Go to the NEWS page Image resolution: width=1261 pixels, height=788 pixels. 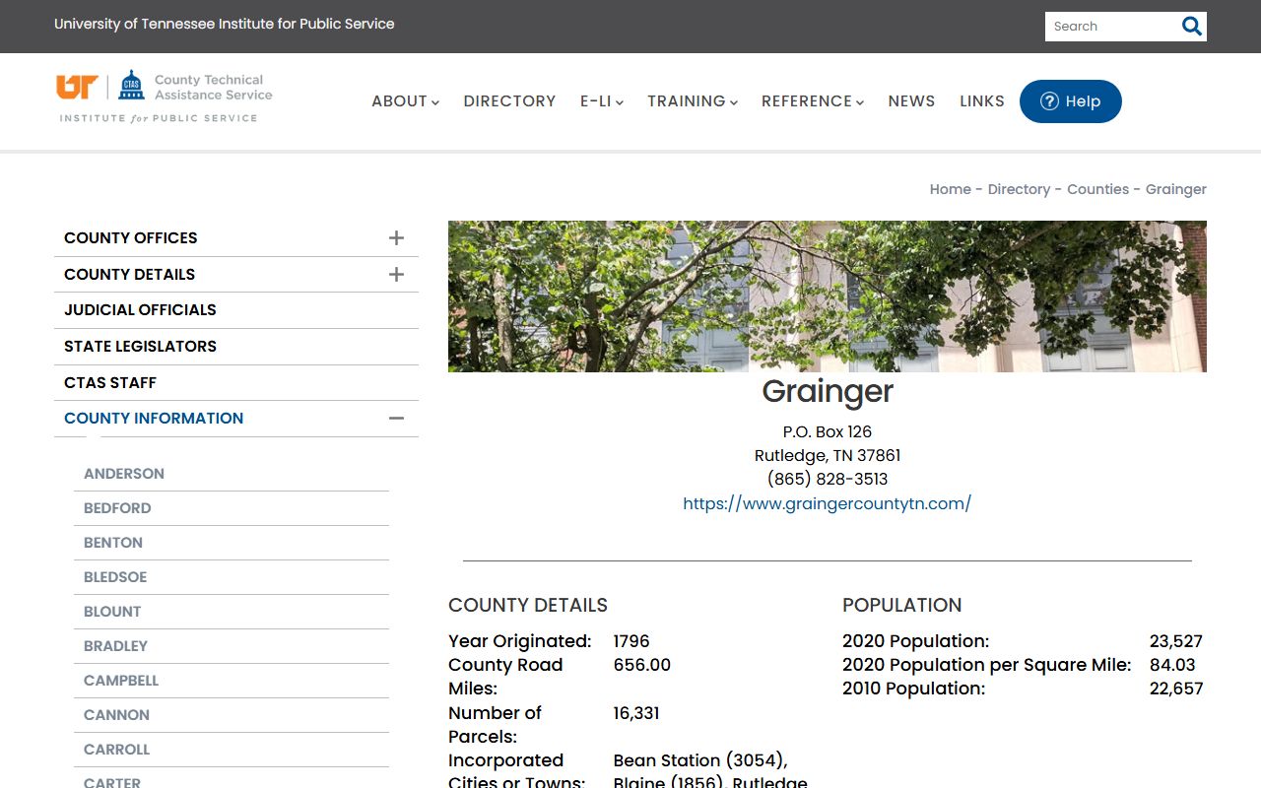coord(911,101)
